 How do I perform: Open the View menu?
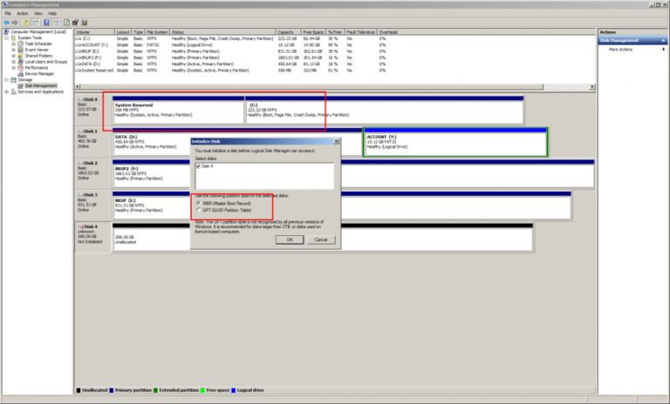[x=38, y=14]
